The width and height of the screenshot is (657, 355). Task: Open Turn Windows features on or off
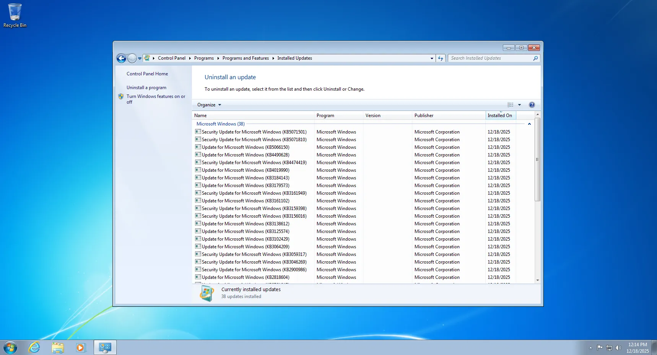pos(156,99)
